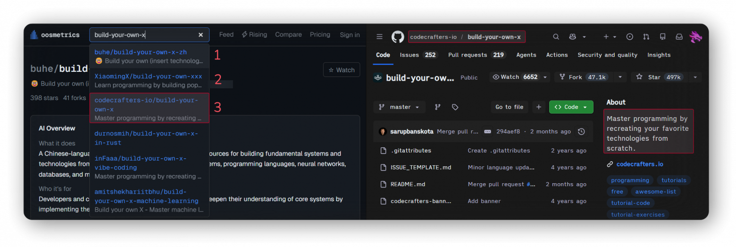Open the Issues circle icon in header
This screenshot has height=247, width=736.
[629, 37]
